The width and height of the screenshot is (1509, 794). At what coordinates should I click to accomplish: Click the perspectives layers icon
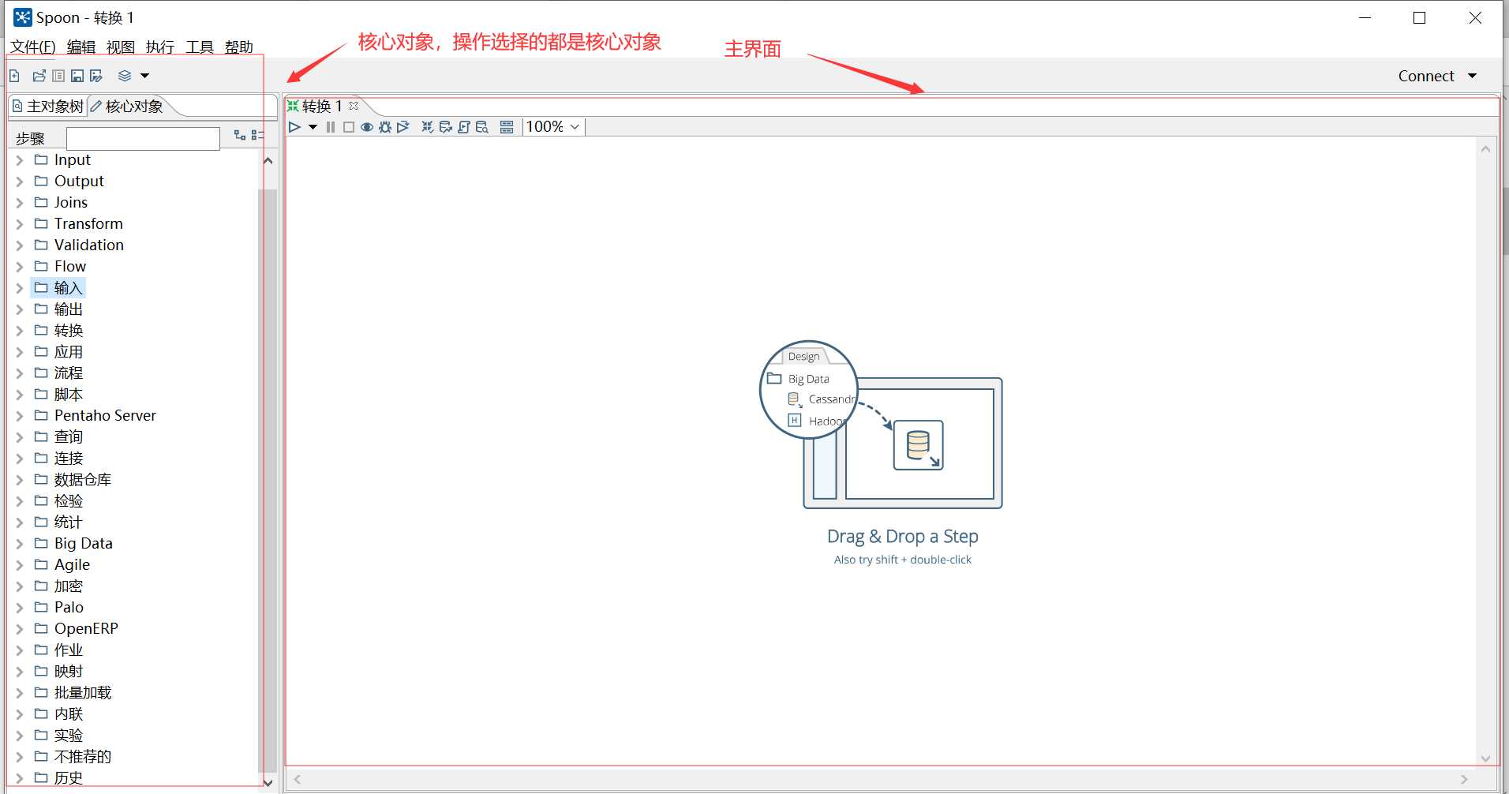(125, 76)
